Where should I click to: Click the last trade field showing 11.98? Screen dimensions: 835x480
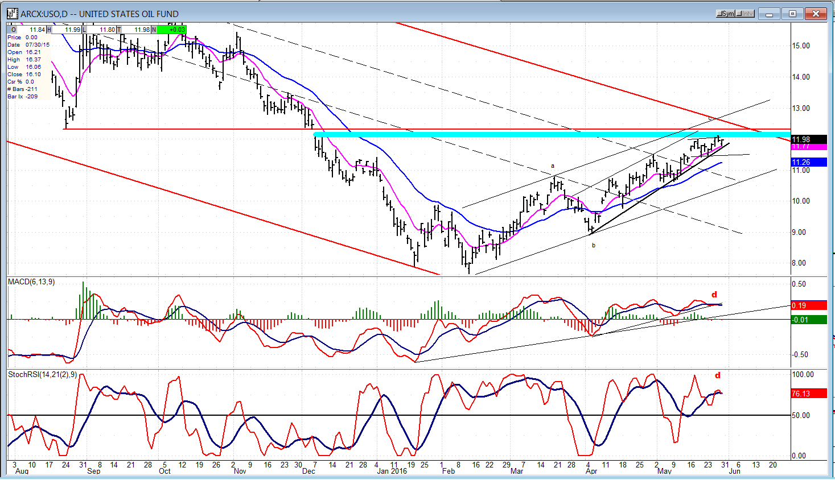pyautogui.click(x=137, y=30)
